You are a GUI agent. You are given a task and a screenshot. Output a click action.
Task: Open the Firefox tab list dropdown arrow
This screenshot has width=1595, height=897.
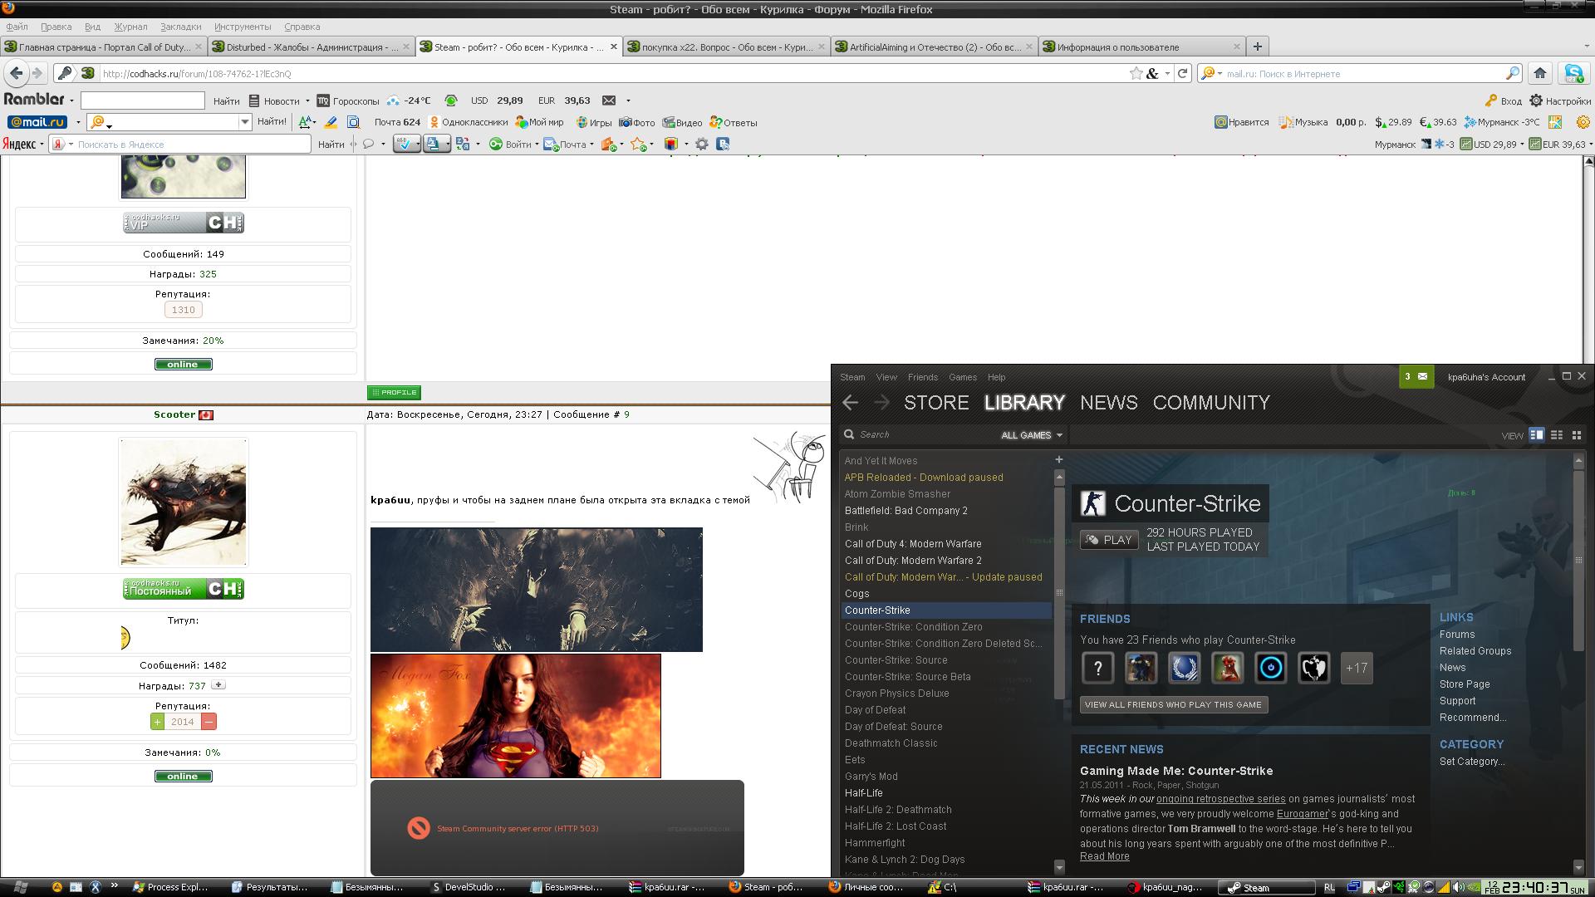pos(1587,47)
